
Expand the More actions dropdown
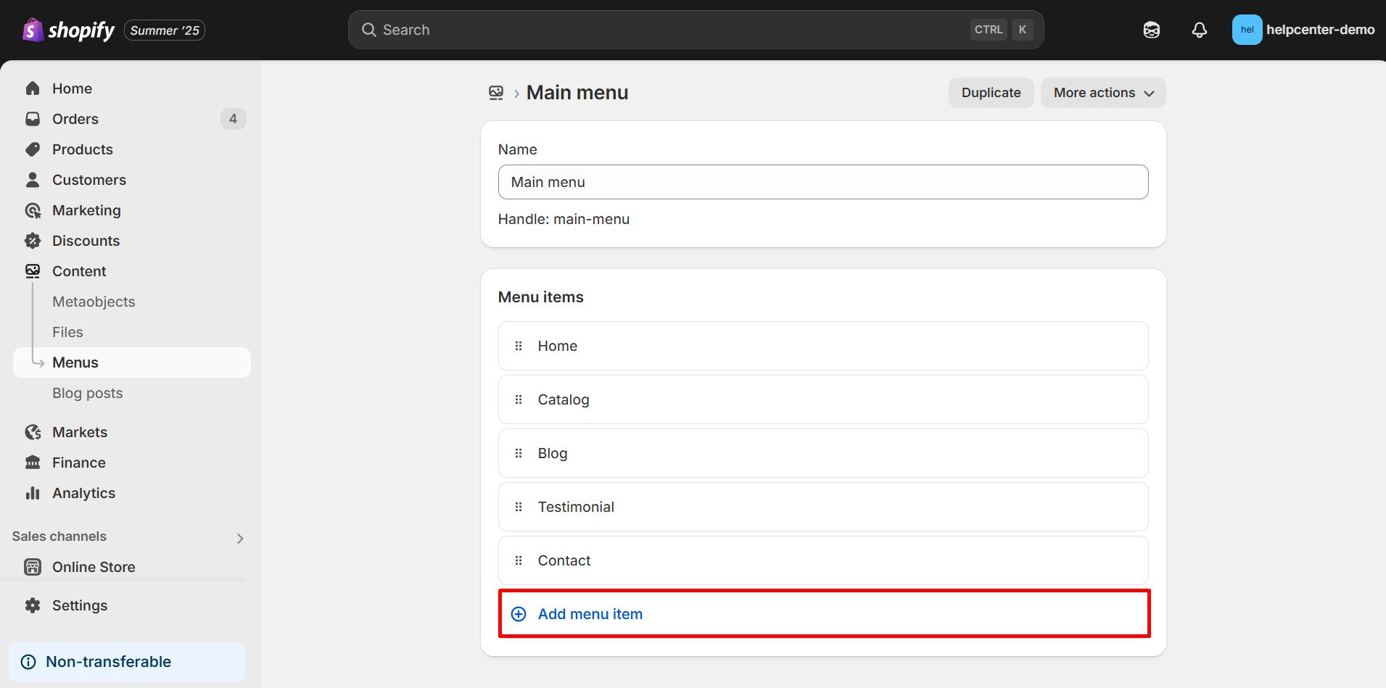1102,93
